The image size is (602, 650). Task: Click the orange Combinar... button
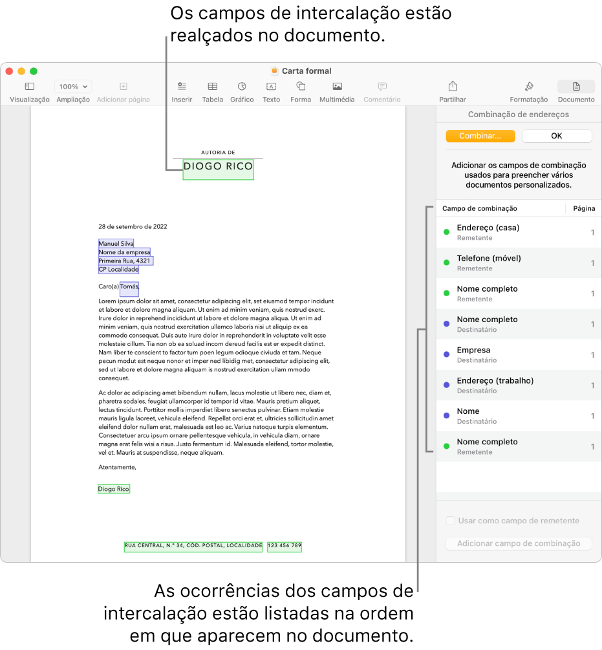[480, 136]
